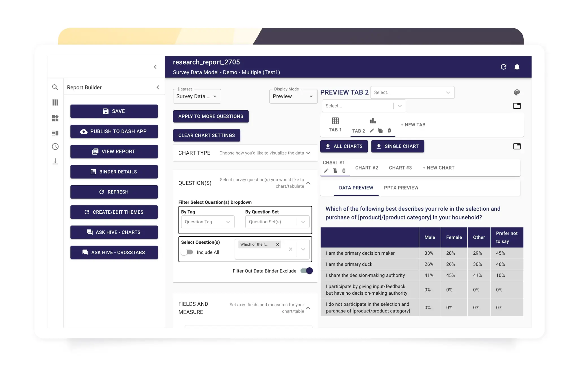Click the refresh icon in the header
Image resolution: width=579 pixels, height=379 pixels.
coord(503,67)
